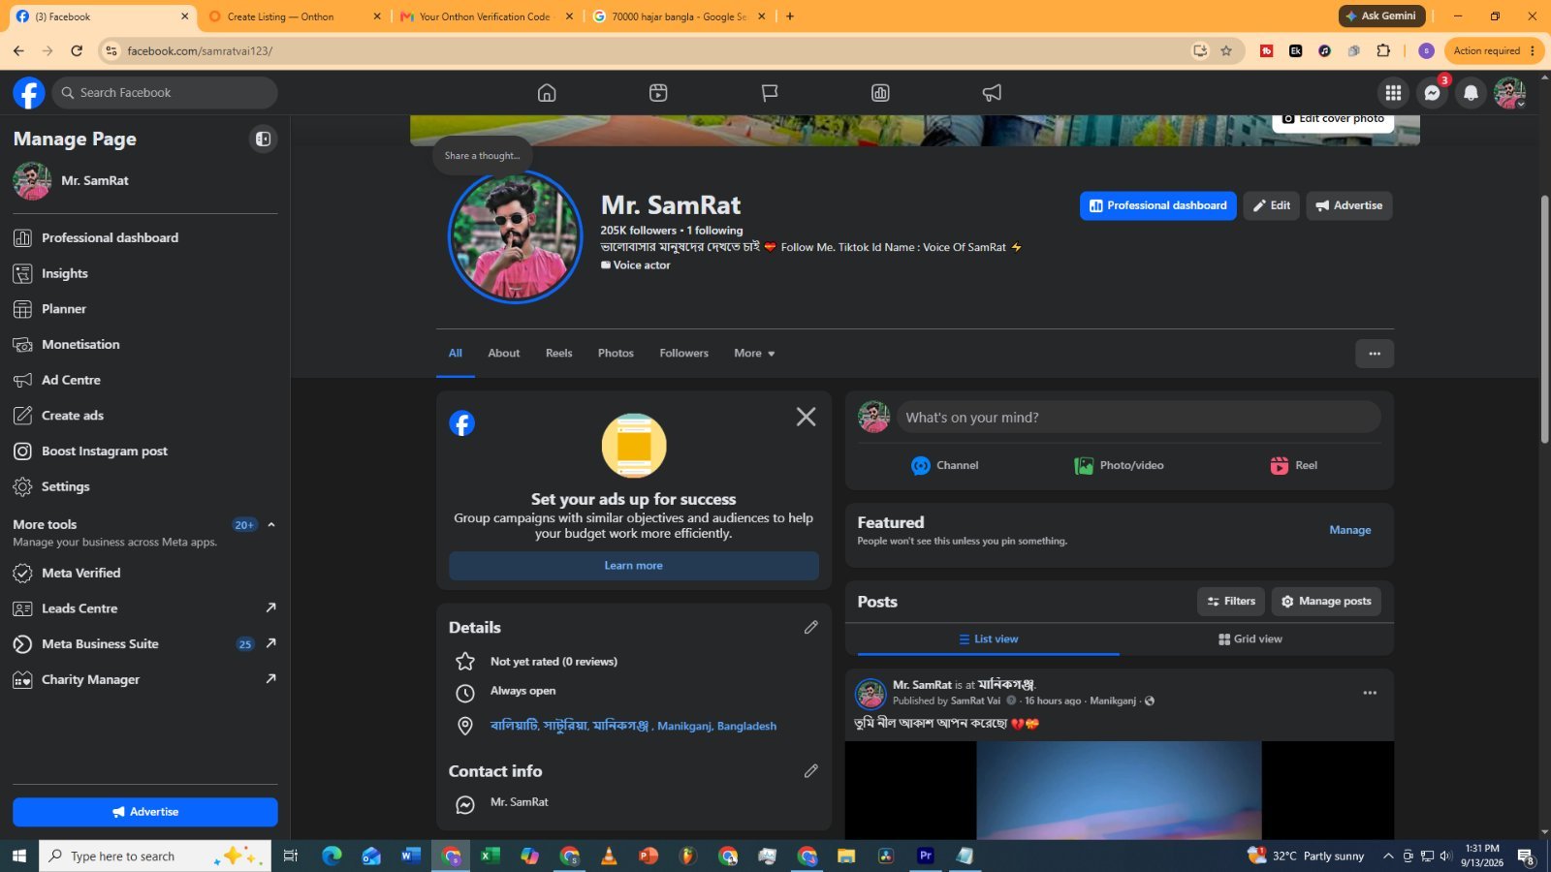Open the Mr. SamRat profile picture
The height and width of the screenshot is (872, 1551).
(515, 236)
